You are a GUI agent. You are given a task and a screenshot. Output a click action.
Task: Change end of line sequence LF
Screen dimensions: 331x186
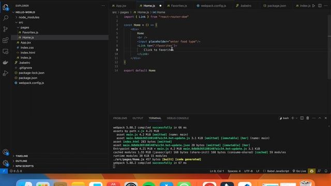[258, 171]
